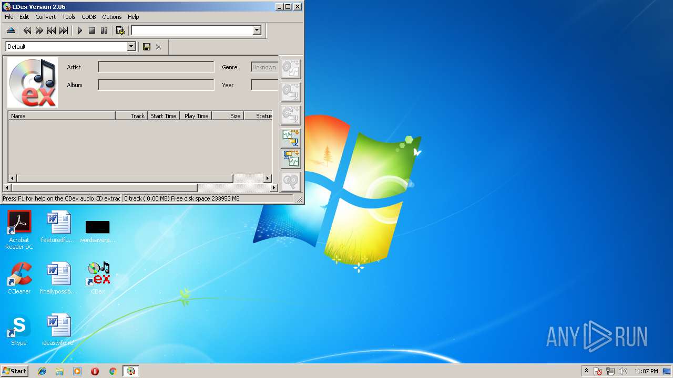
Task: Go to the next track
Action: click(x=63, y=30)
